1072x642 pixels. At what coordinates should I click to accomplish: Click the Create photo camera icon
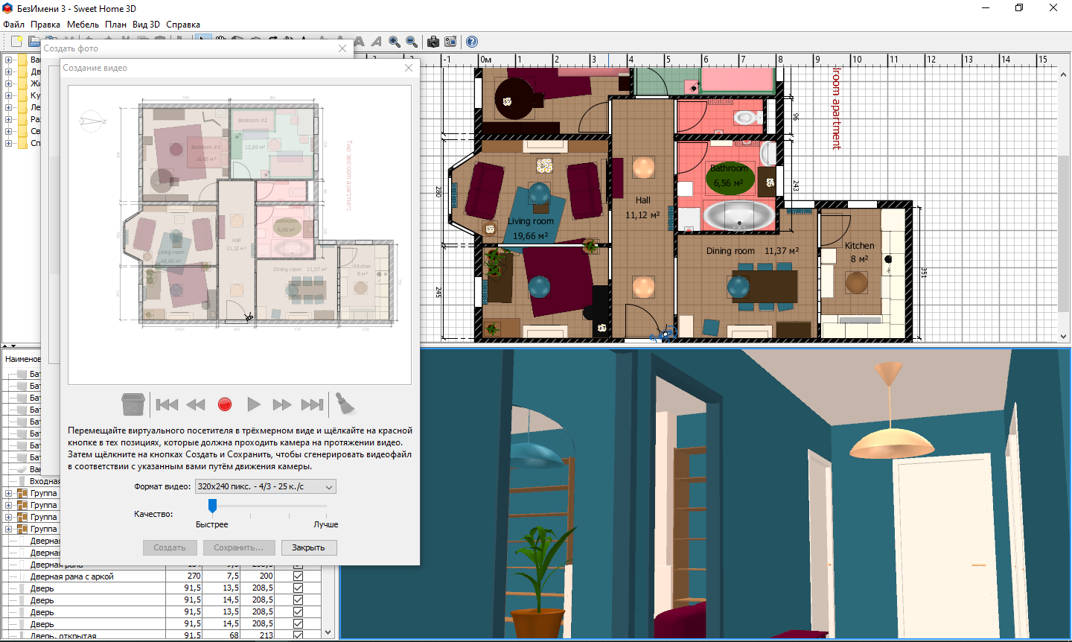[x=433, y=42]
